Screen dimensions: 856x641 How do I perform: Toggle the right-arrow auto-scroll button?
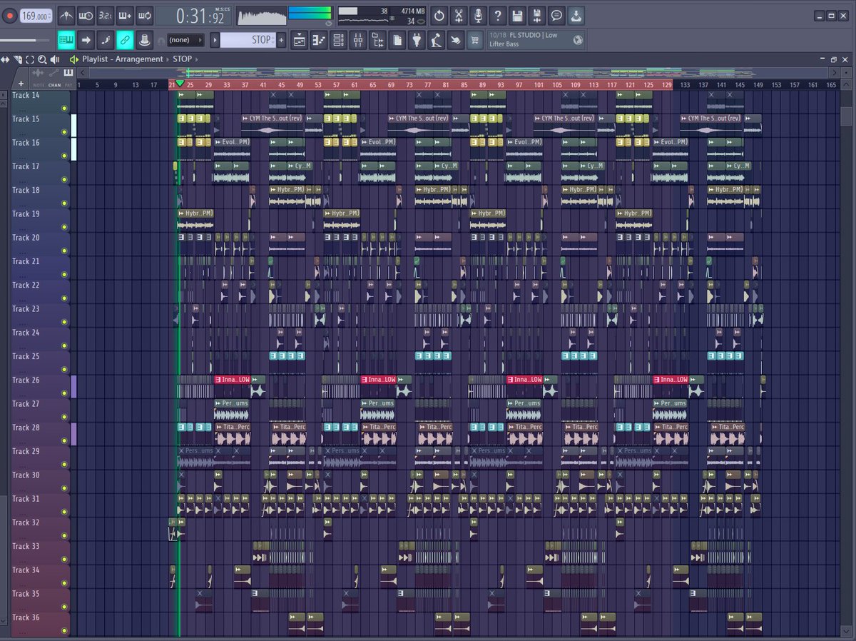pos(86,40)
